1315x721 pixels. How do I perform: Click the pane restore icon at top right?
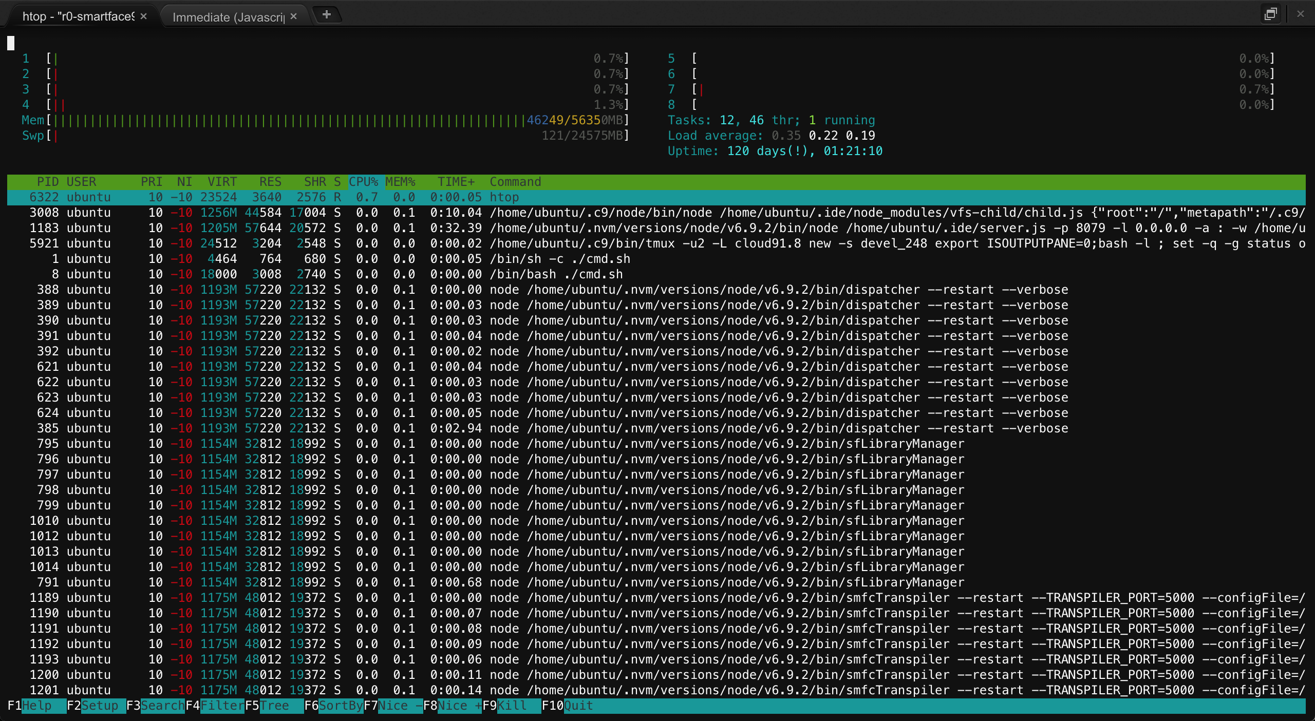tap(1270, 14)
